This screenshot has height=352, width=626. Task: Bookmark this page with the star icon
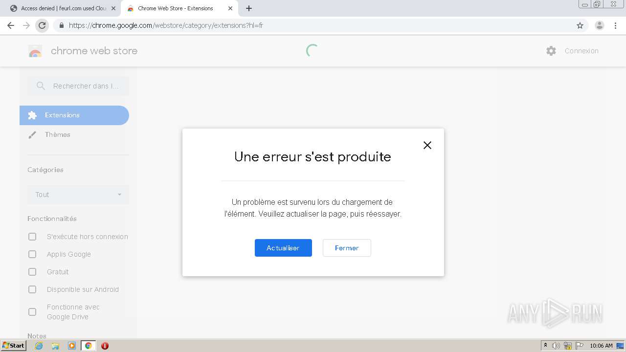coord(580,25)
